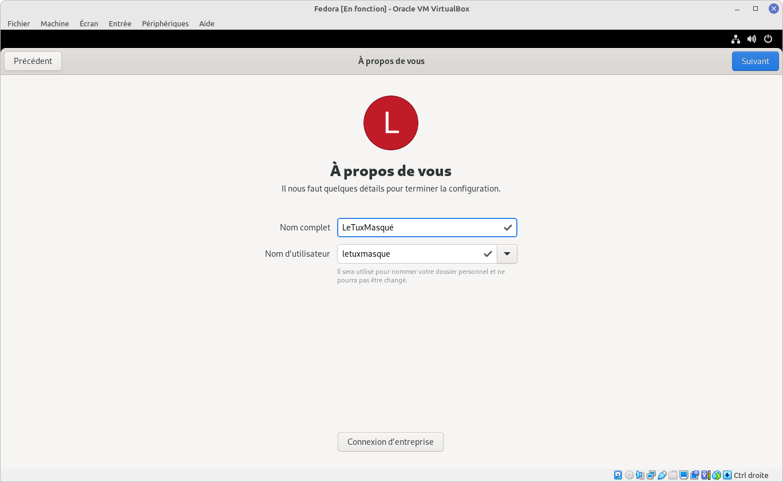Click the USB devices icon in status bar
The width and height of the screenshot is (783, 482).
[x=662, y=475]
